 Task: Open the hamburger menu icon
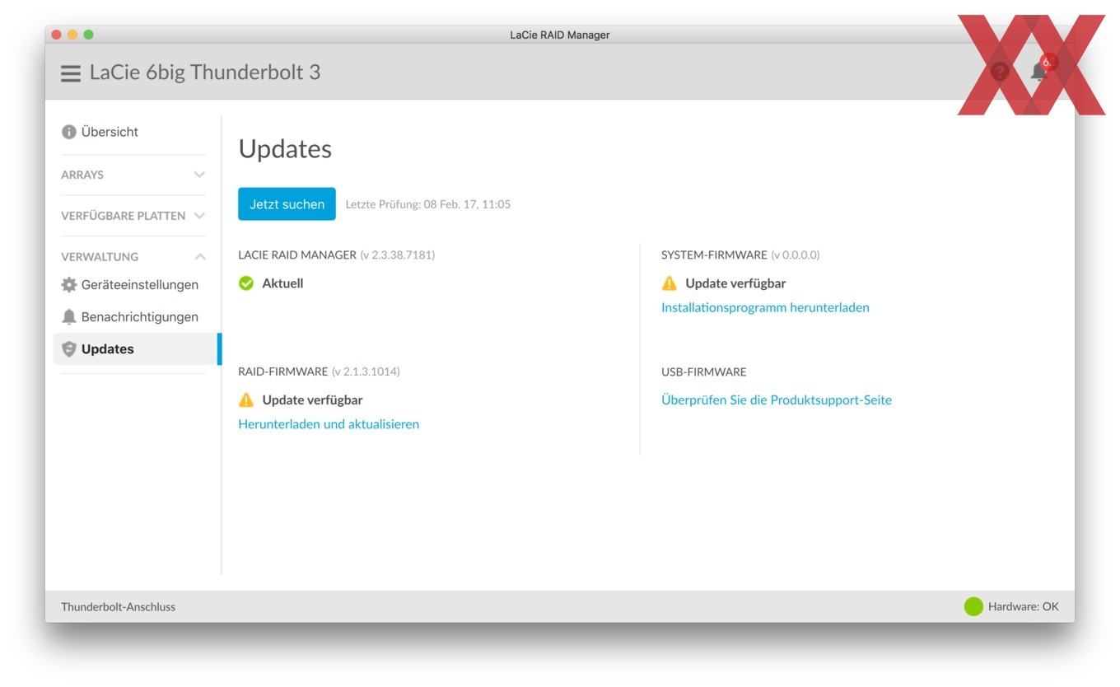pos(71,73)
